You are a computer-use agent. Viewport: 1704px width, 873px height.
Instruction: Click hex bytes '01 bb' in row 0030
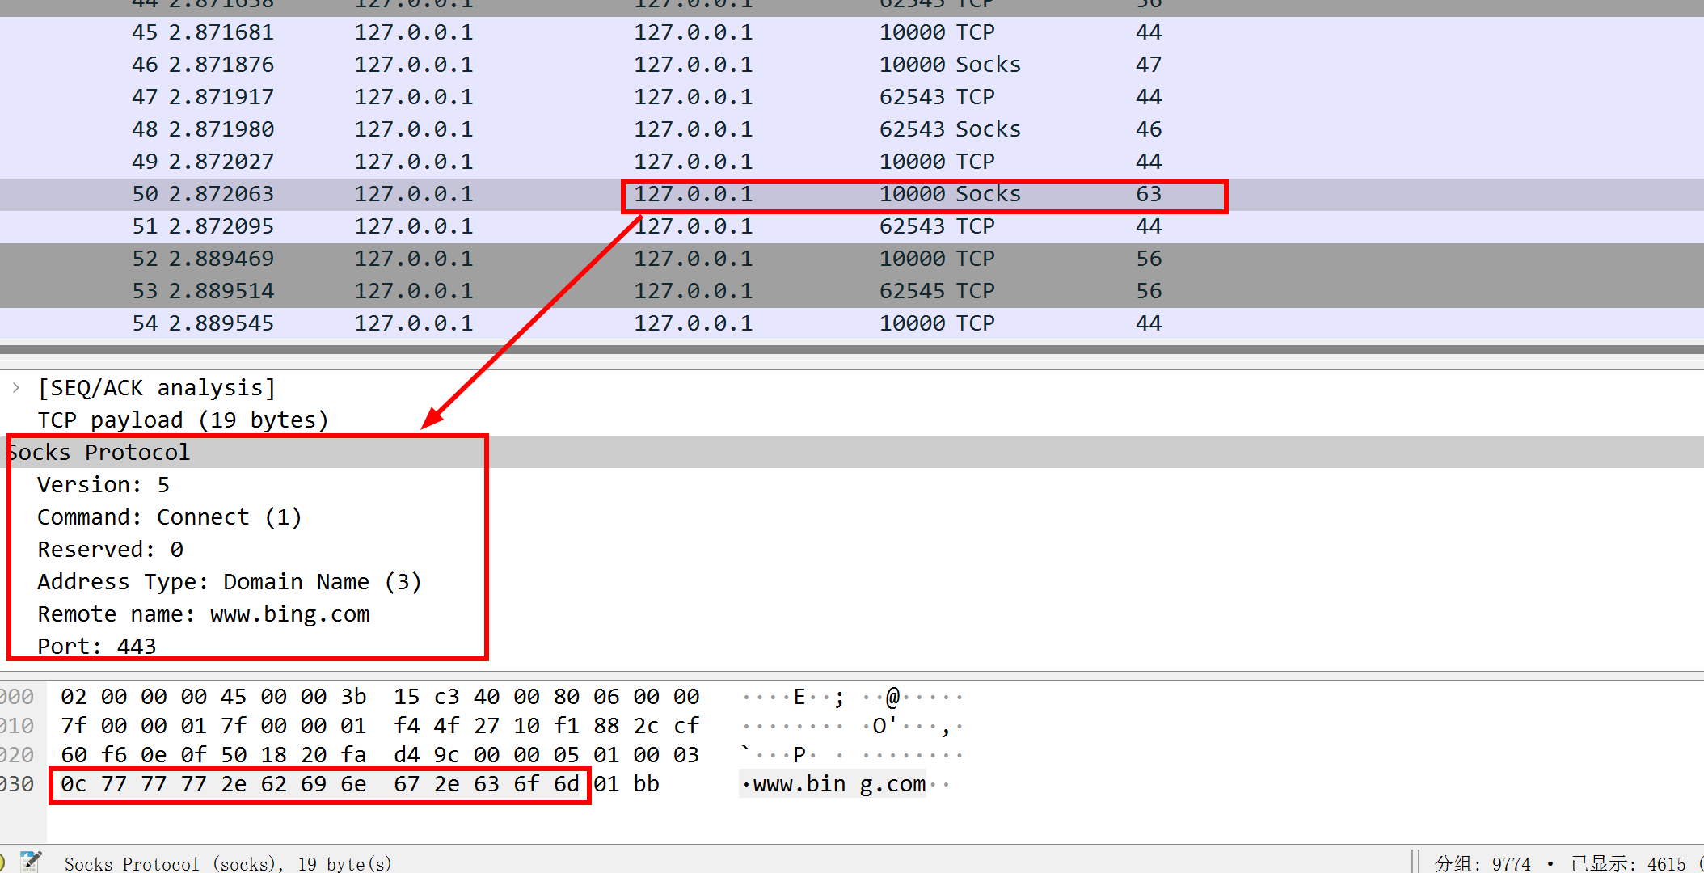coord(626,784)
